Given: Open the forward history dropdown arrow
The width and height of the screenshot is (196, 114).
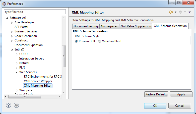Looking at the screenshot, I should (185, 12).
